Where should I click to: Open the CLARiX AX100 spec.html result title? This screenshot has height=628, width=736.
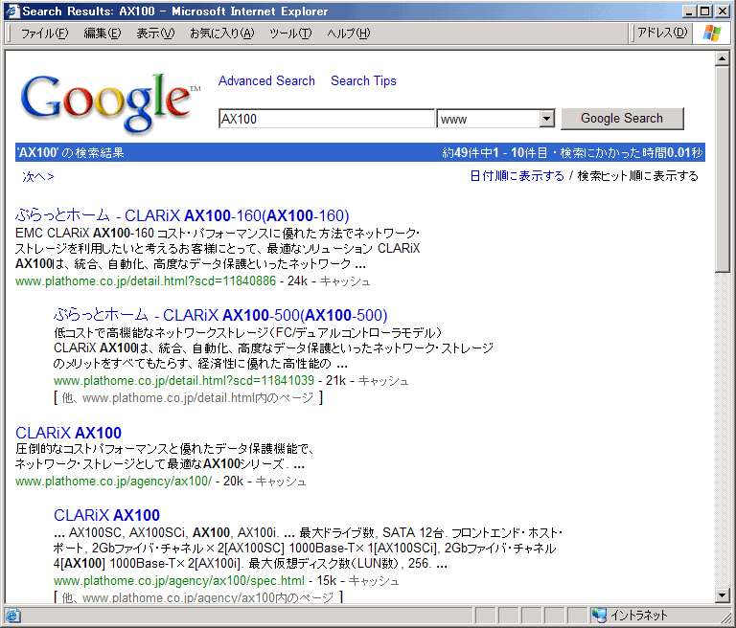[x=106, y=515]
